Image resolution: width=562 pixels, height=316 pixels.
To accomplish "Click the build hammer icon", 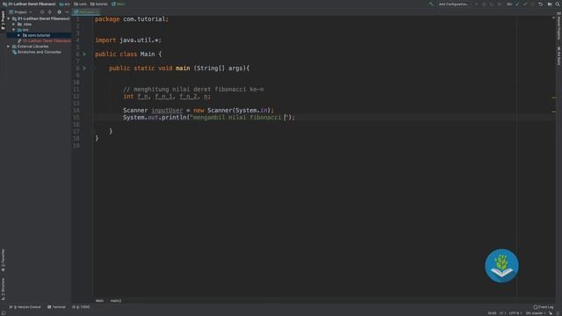I will [x=431, y=4].
